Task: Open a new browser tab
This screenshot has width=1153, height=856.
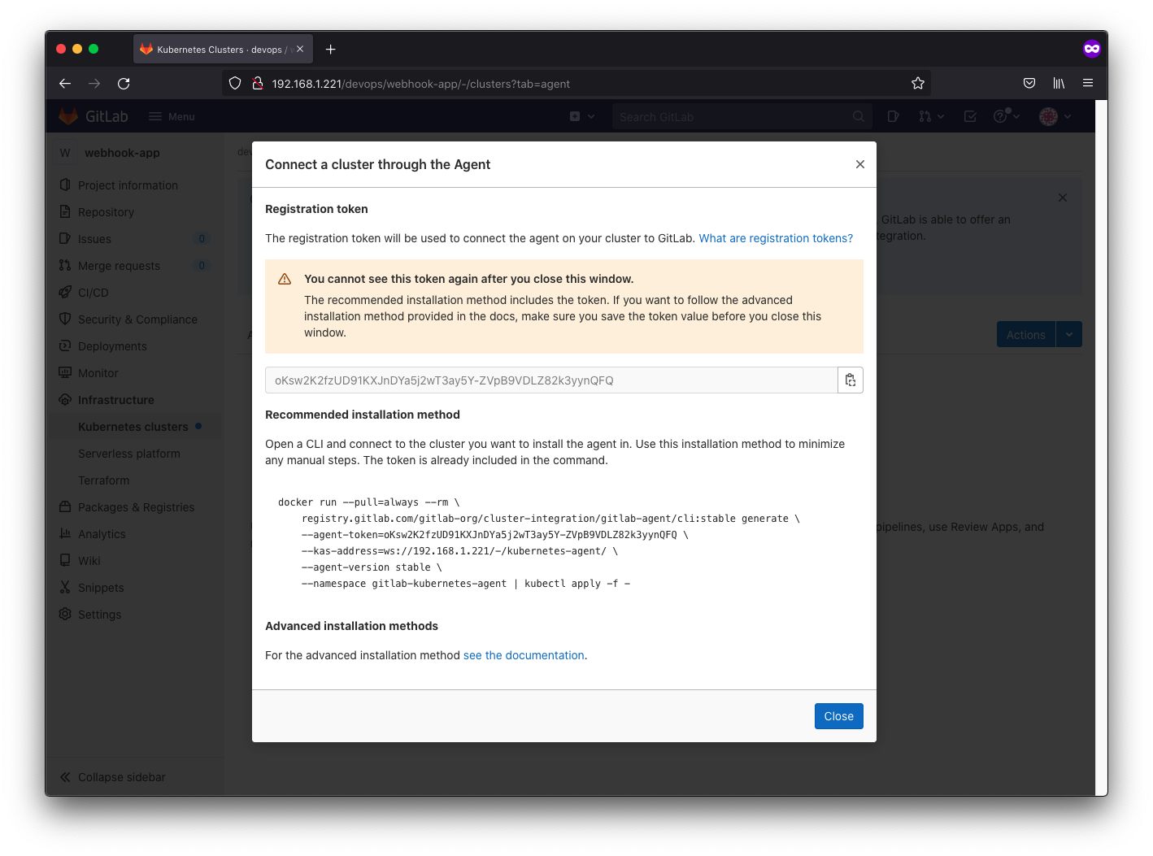Action: tap(330, 50)
